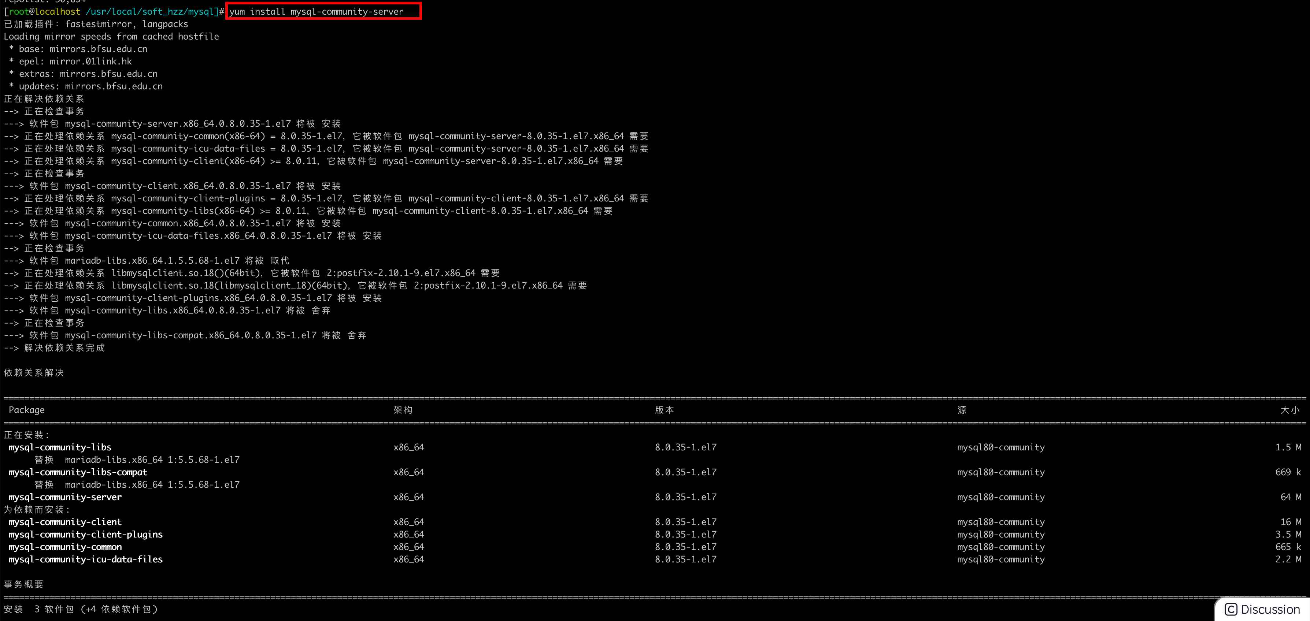Click the 大小 column header

(x=1289, y=410)
